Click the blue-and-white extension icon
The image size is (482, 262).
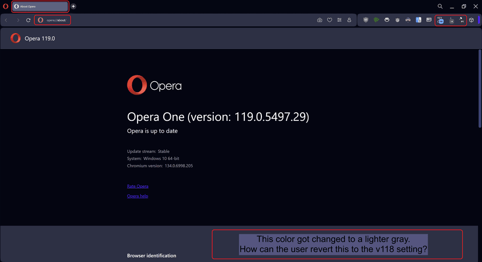(418, 20)
